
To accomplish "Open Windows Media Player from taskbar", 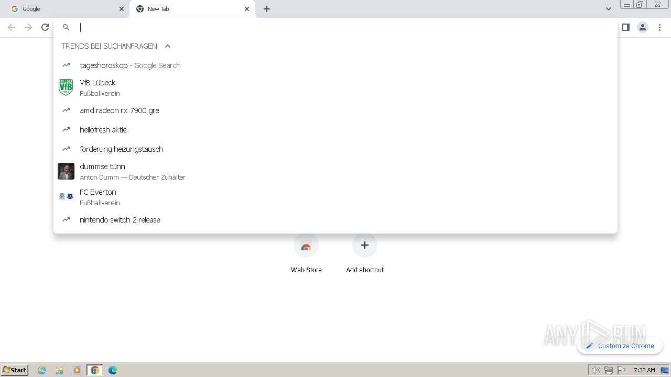I will click(77, 370).
